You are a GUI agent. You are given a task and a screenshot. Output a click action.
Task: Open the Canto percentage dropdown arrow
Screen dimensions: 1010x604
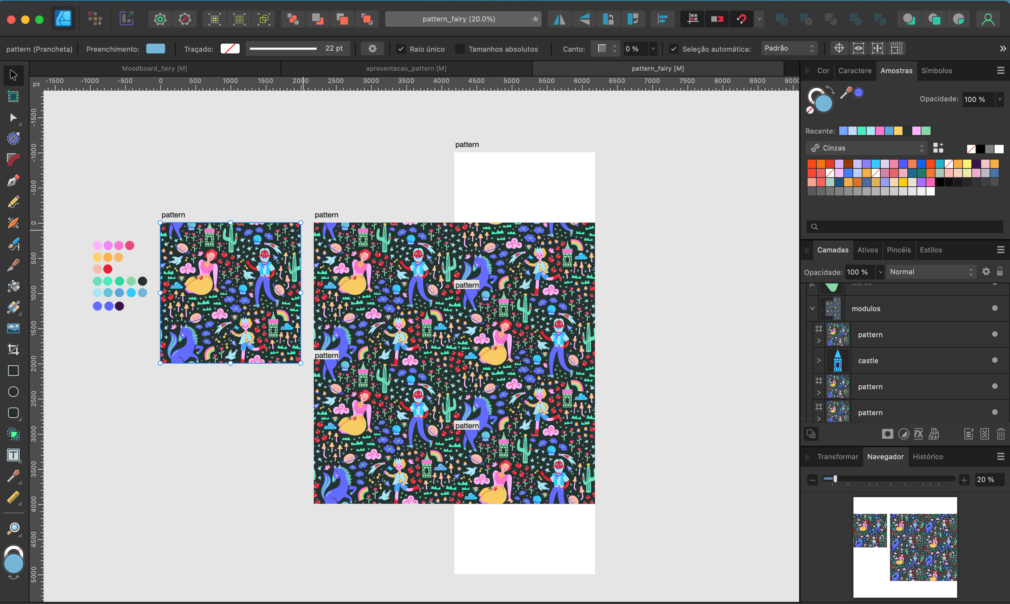click(653, 49)
